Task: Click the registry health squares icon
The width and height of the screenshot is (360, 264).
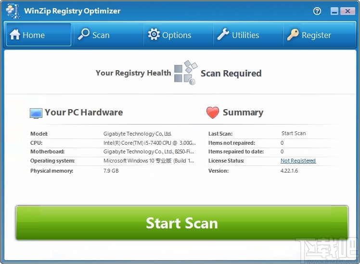Action: point(185,73)
